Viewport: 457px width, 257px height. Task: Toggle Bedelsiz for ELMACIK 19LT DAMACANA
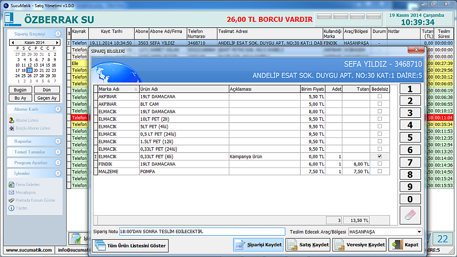379,111
